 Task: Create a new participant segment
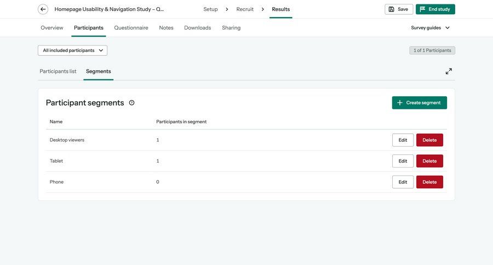point(419,103)
